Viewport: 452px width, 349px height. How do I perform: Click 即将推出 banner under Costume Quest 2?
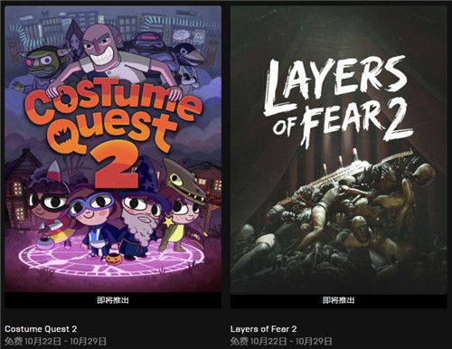[113, 300]
